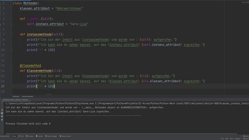249x140 pixels.
Task: Click the trash icon to clear Run output
Action: tap(2, 120)
